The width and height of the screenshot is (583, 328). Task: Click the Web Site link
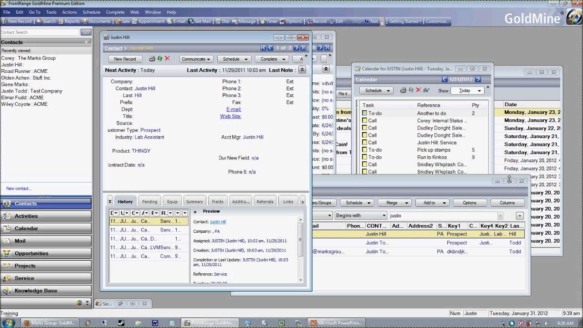pos(230,116)
